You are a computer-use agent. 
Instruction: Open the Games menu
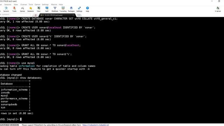[x=37, y=5]
